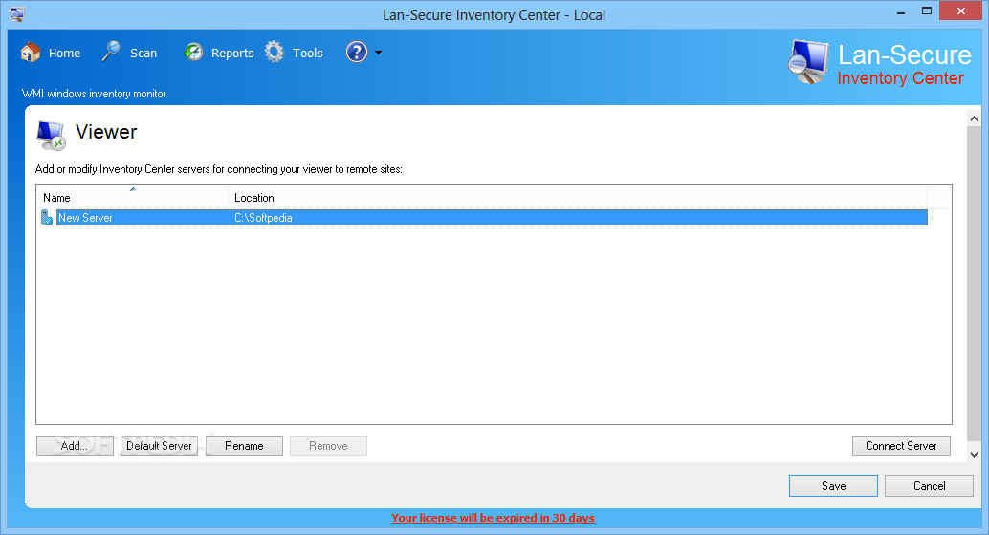This screenshot has height=535, width=989.
Task: Click the Connect Server button
Action: pyautogui.click(x=901, y=445)
